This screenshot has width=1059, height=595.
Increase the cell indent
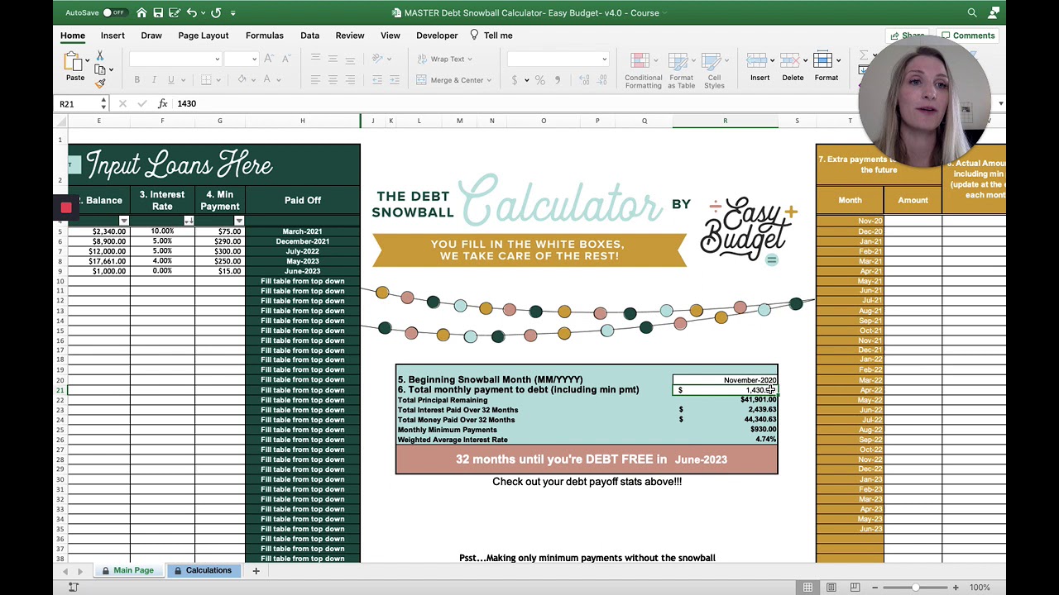click(x=395, y=80)
